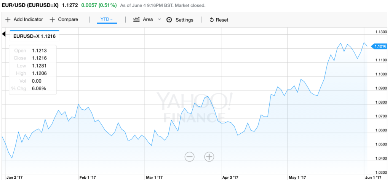
Task: Click the plus icon beside Add Indicator
Action: point(8,20)
